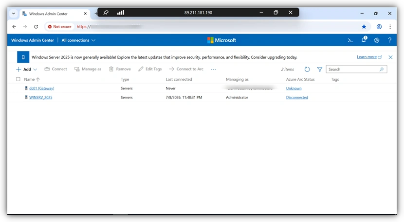Click the Microsoft logo
Screen dimensions: 404x222
click(x=221, y=40)
